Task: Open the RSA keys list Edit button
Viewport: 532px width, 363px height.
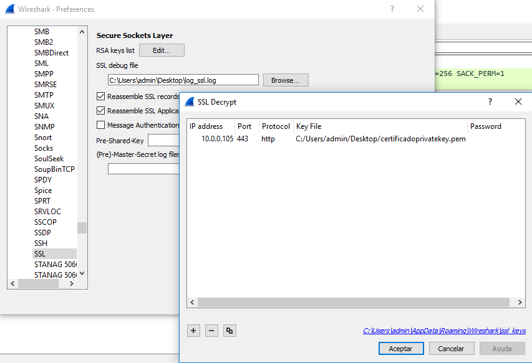Action: [162, 50]
